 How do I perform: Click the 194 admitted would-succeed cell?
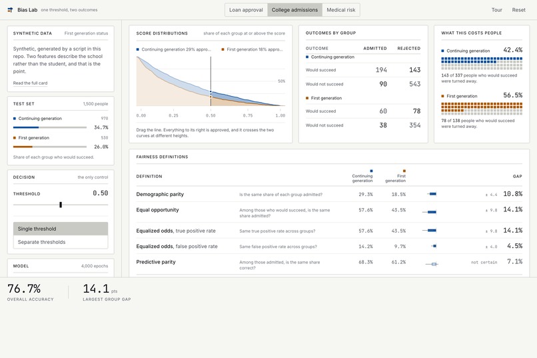point(381,70)
